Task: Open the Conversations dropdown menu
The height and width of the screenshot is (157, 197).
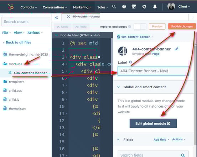Action: [55, 7]
